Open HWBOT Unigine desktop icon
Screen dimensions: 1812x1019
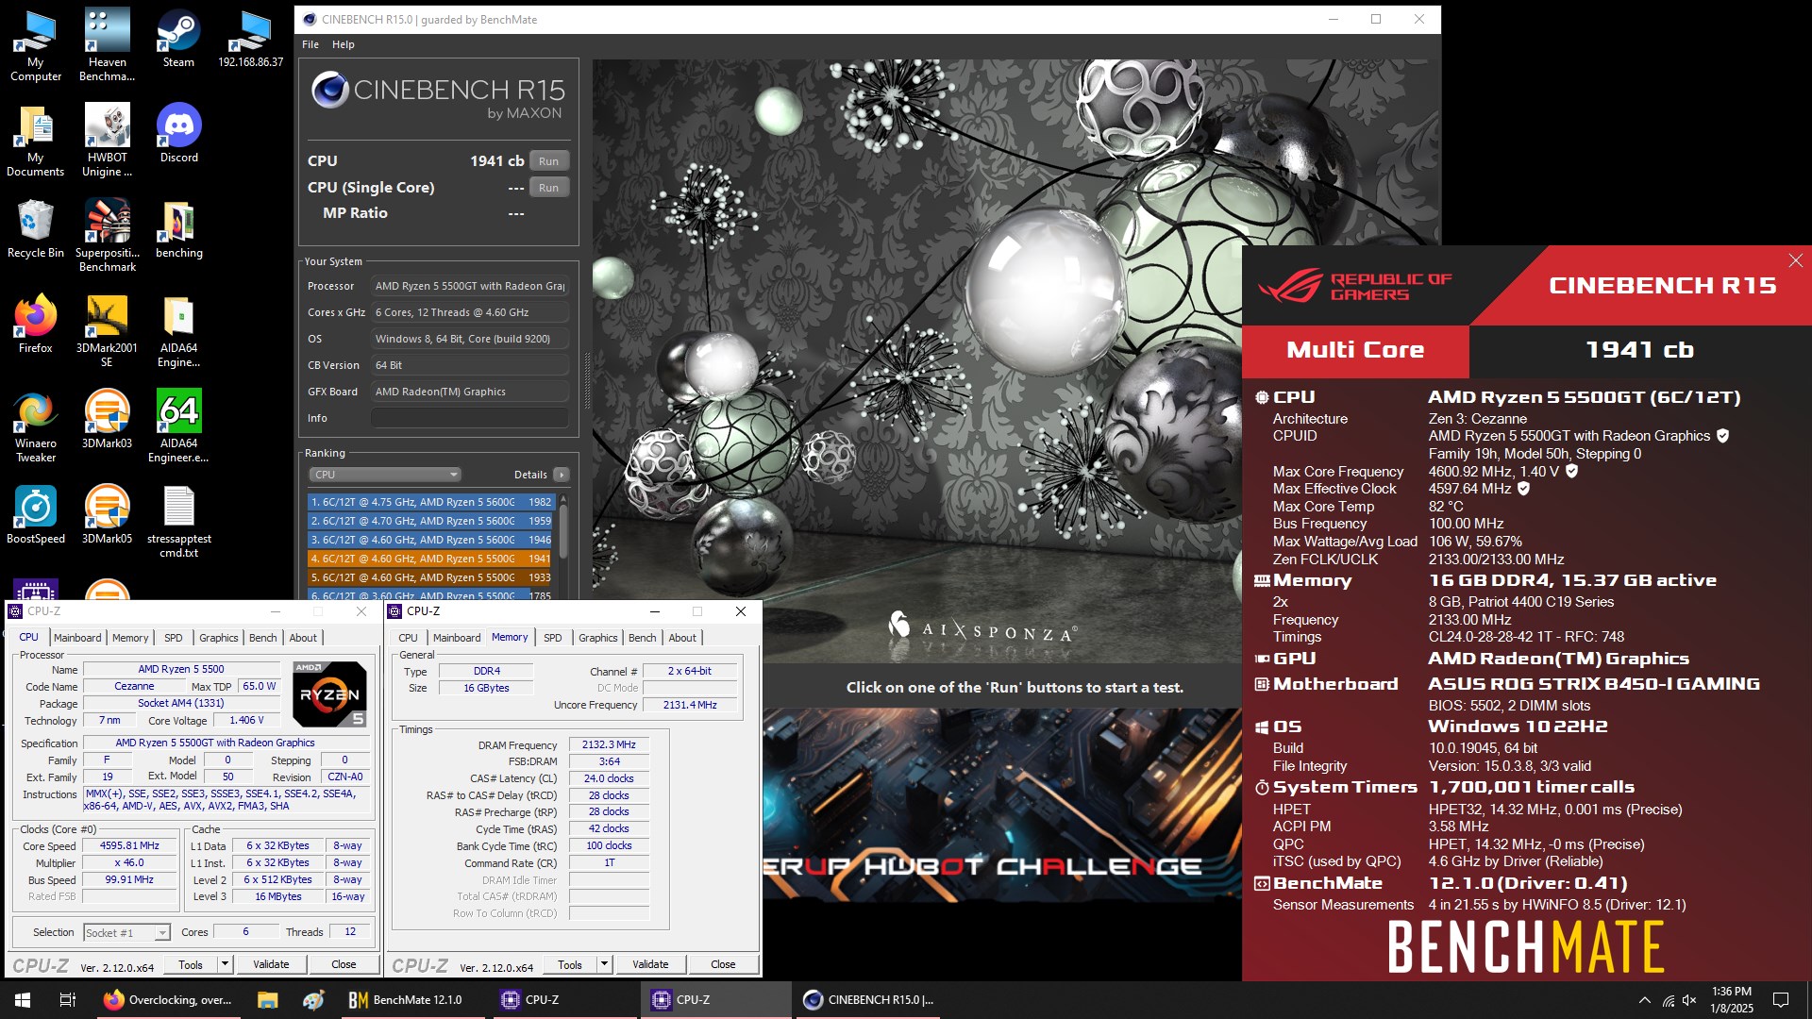click(x=107, y=141)
